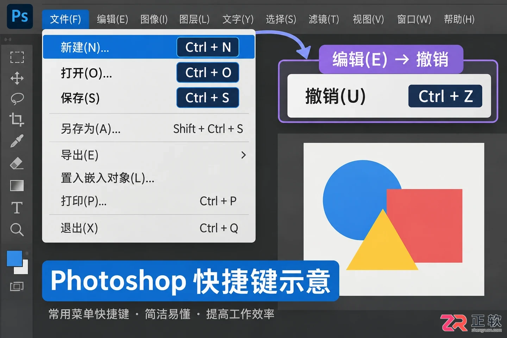The image size is (507, 338).
Task: Choose 置入嵌入对象(L)... menu entry
Action: tap(149, 178)
